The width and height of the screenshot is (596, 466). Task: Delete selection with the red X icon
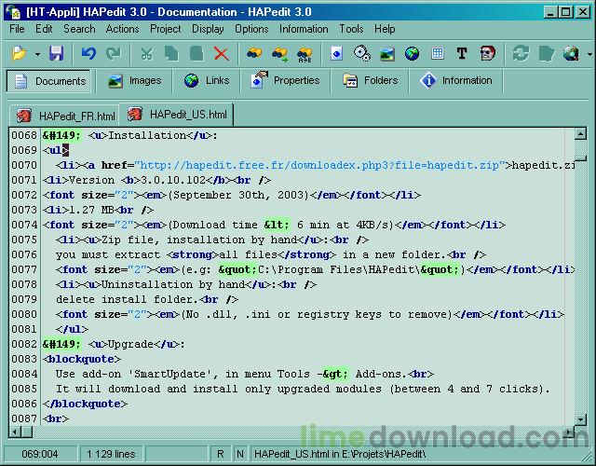[222, 54]
